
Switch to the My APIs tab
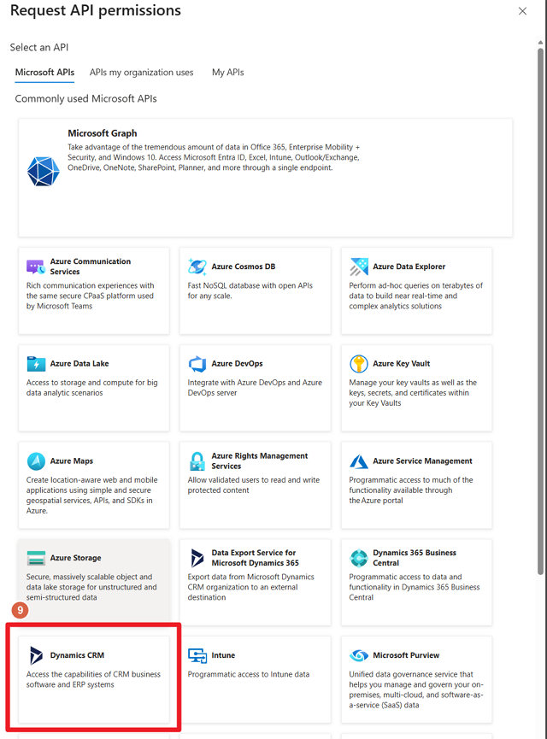[227, 73]
